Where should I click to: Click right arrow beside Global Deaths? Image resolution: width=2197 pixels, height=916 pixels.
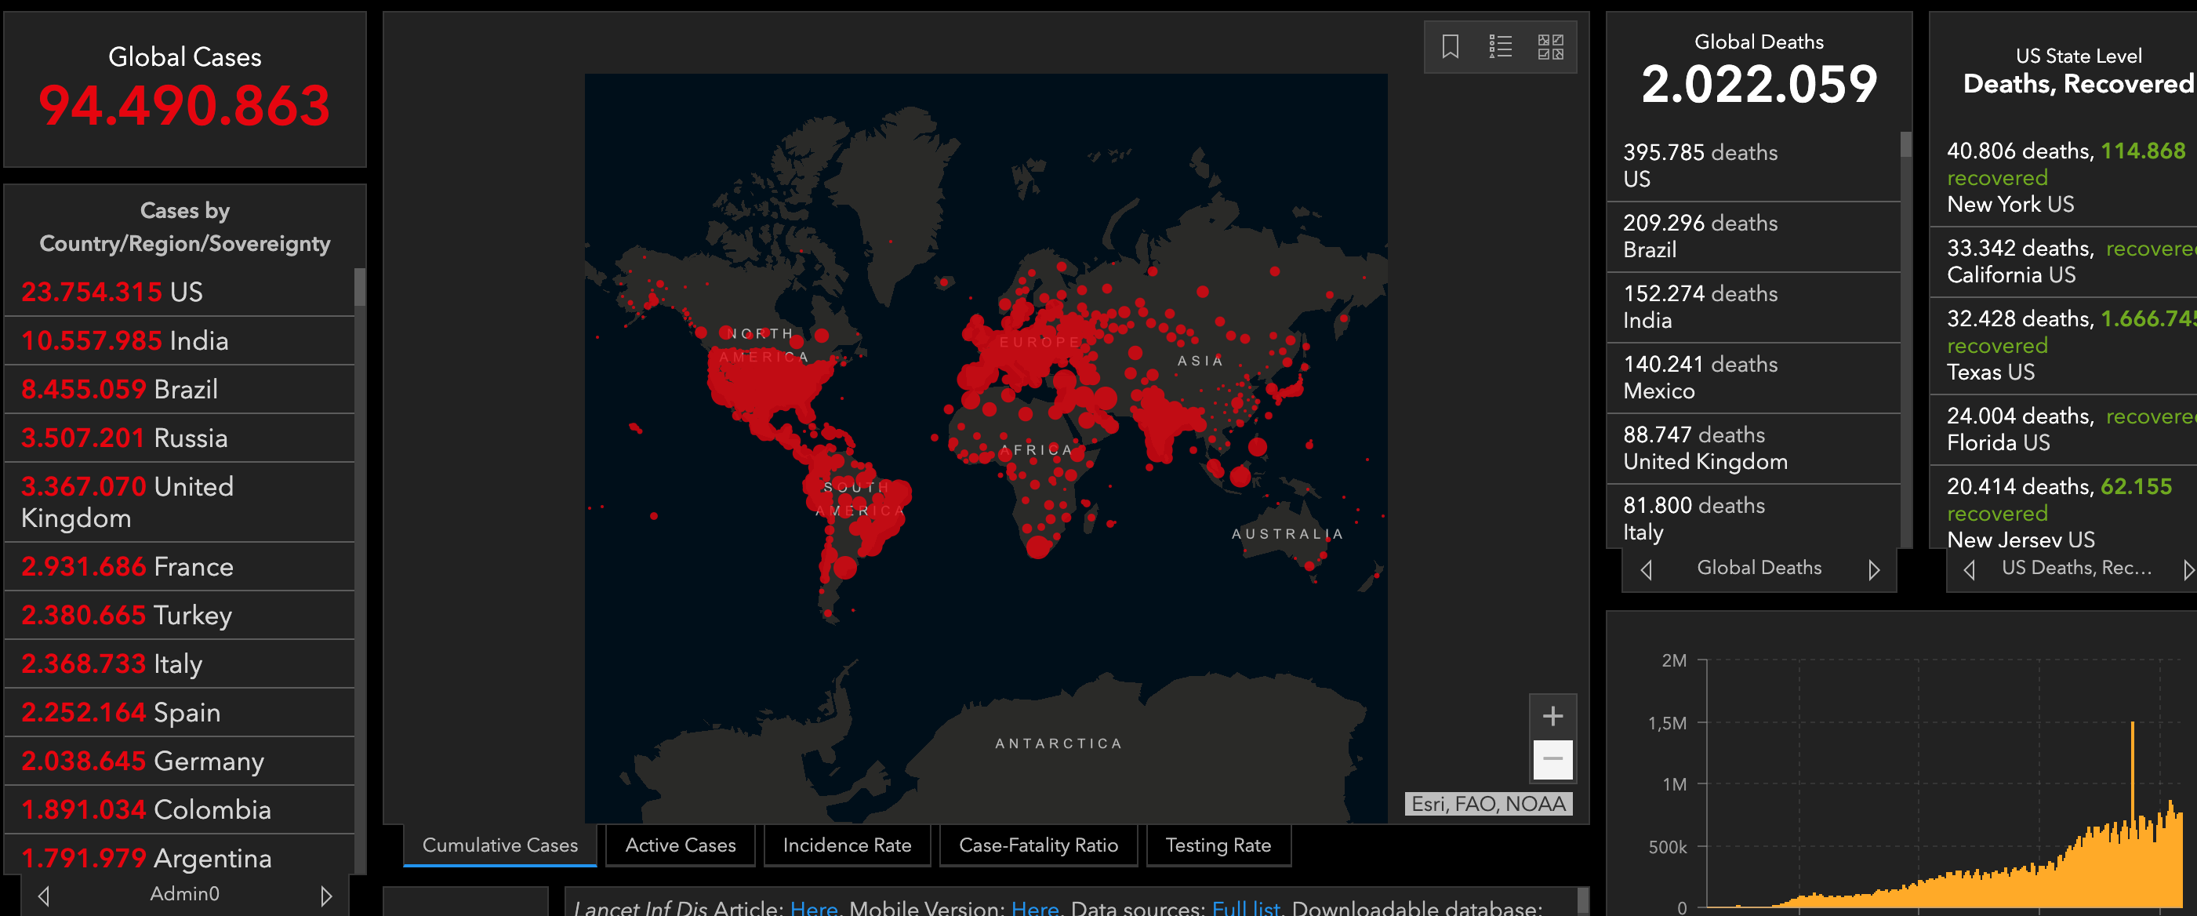(1873, 569)
